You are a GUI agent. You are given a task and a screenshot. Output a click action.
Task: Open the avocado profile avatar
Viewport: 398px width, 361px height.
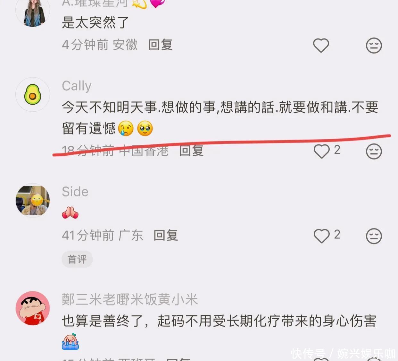point(33,94)
